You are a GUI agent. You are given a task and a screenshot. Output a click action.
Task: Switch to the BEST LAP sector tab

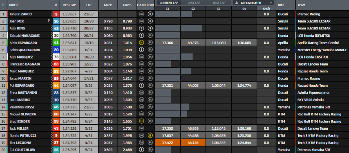pos(219,3)
